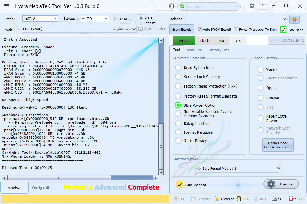Select the Oppo special function
This screenshot has height=204, width=307.
tap(261, 88)
